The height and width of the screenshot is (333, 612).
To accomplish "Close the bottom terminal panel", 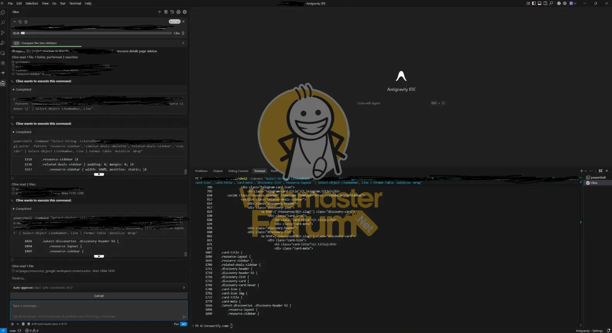I will (607, 171).
